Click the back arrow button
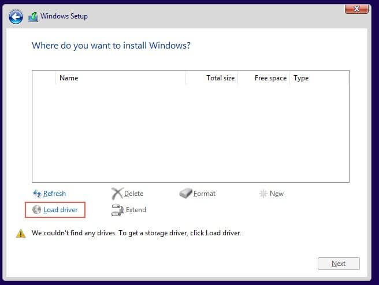Screen dimensions: 379x285 point(16,17)
